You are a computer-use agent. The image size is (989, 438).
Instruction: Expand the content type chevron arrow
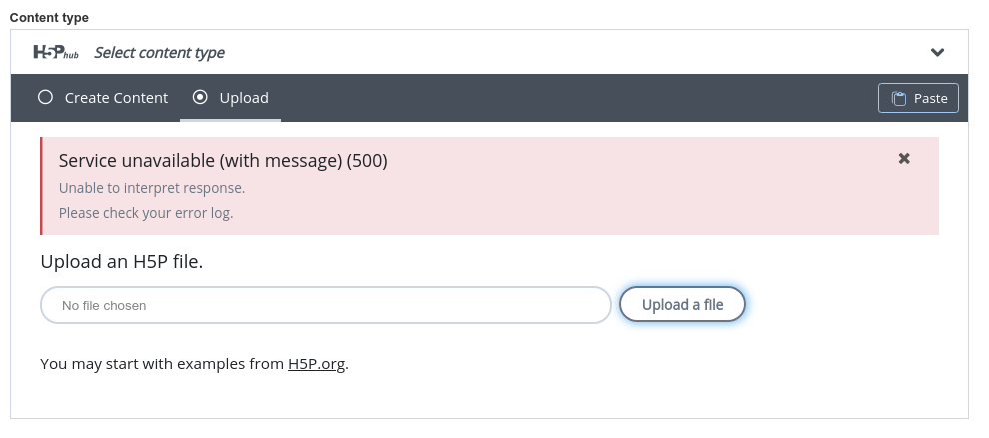point(937,52)
